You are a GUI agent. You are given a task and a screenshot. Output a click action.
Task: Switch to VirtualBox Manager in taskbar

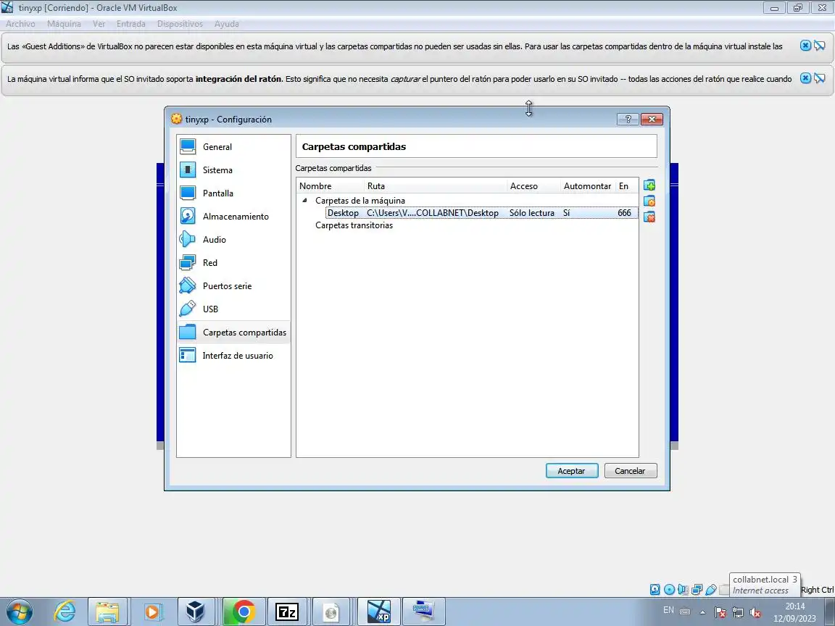195,611
